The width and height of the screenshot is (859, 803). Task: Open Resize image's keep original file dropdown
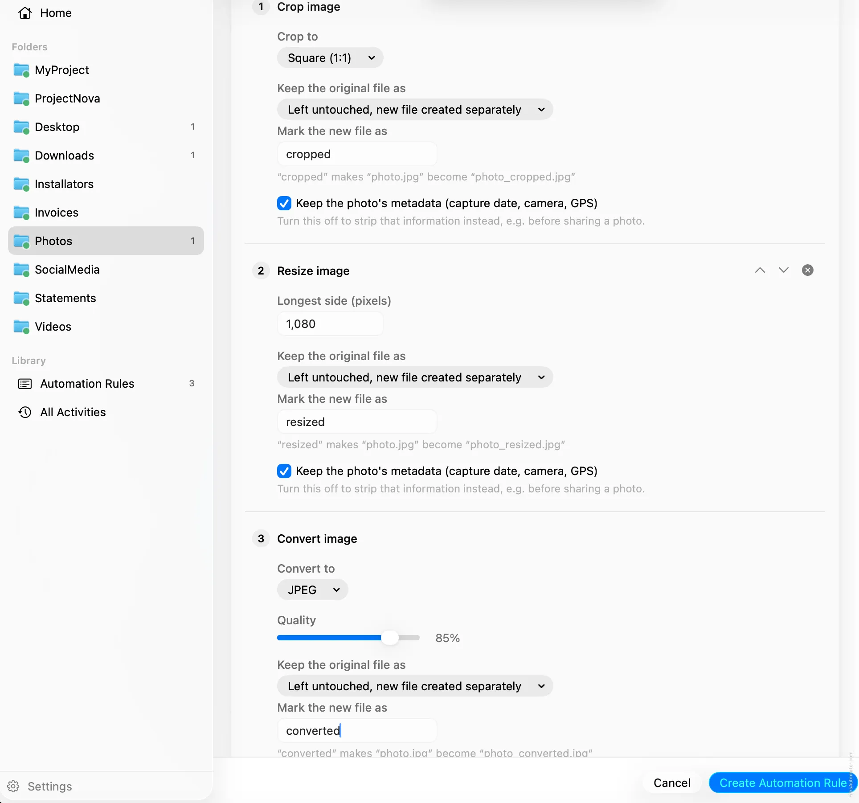(x=415, y=377)
